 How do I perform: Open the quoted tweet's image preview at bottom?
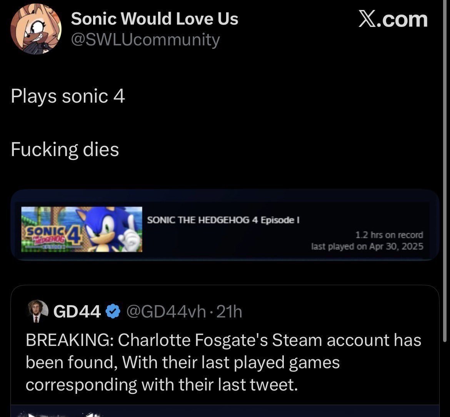click(225, 411)
